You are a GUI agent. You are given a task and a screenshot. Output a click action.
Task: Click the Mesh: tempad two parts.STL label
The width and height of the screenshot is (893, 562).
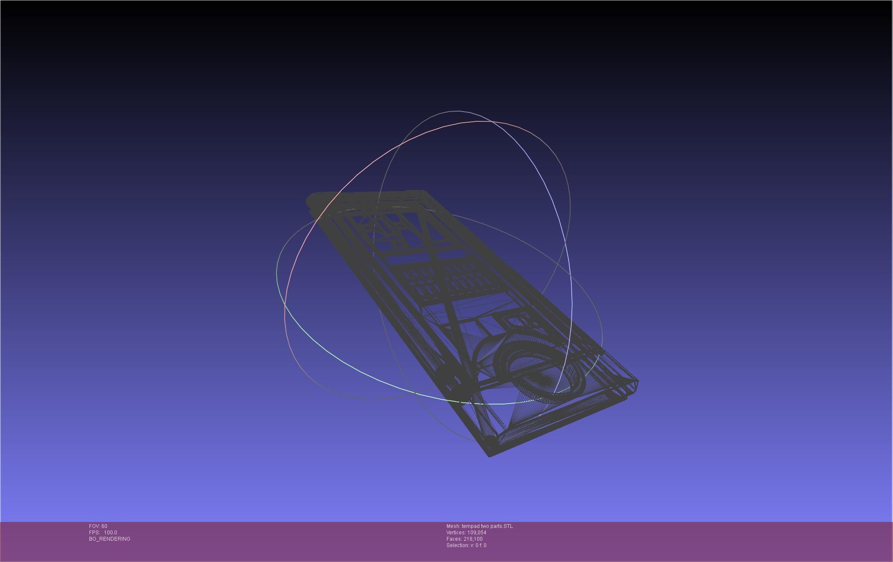(x=479, y=526)
